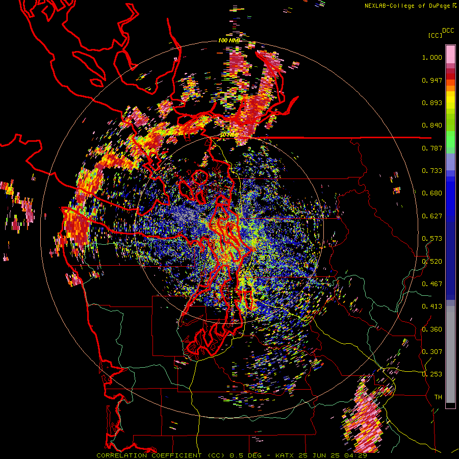The image size is (459, 459).
Task: Click the yellow color bar segment near 0.893
Action: tap(450, 100)
